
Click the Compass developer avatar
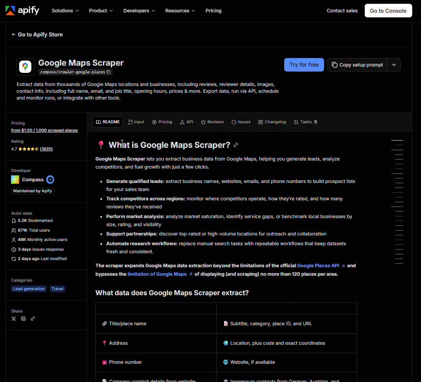tap(15, 180)
